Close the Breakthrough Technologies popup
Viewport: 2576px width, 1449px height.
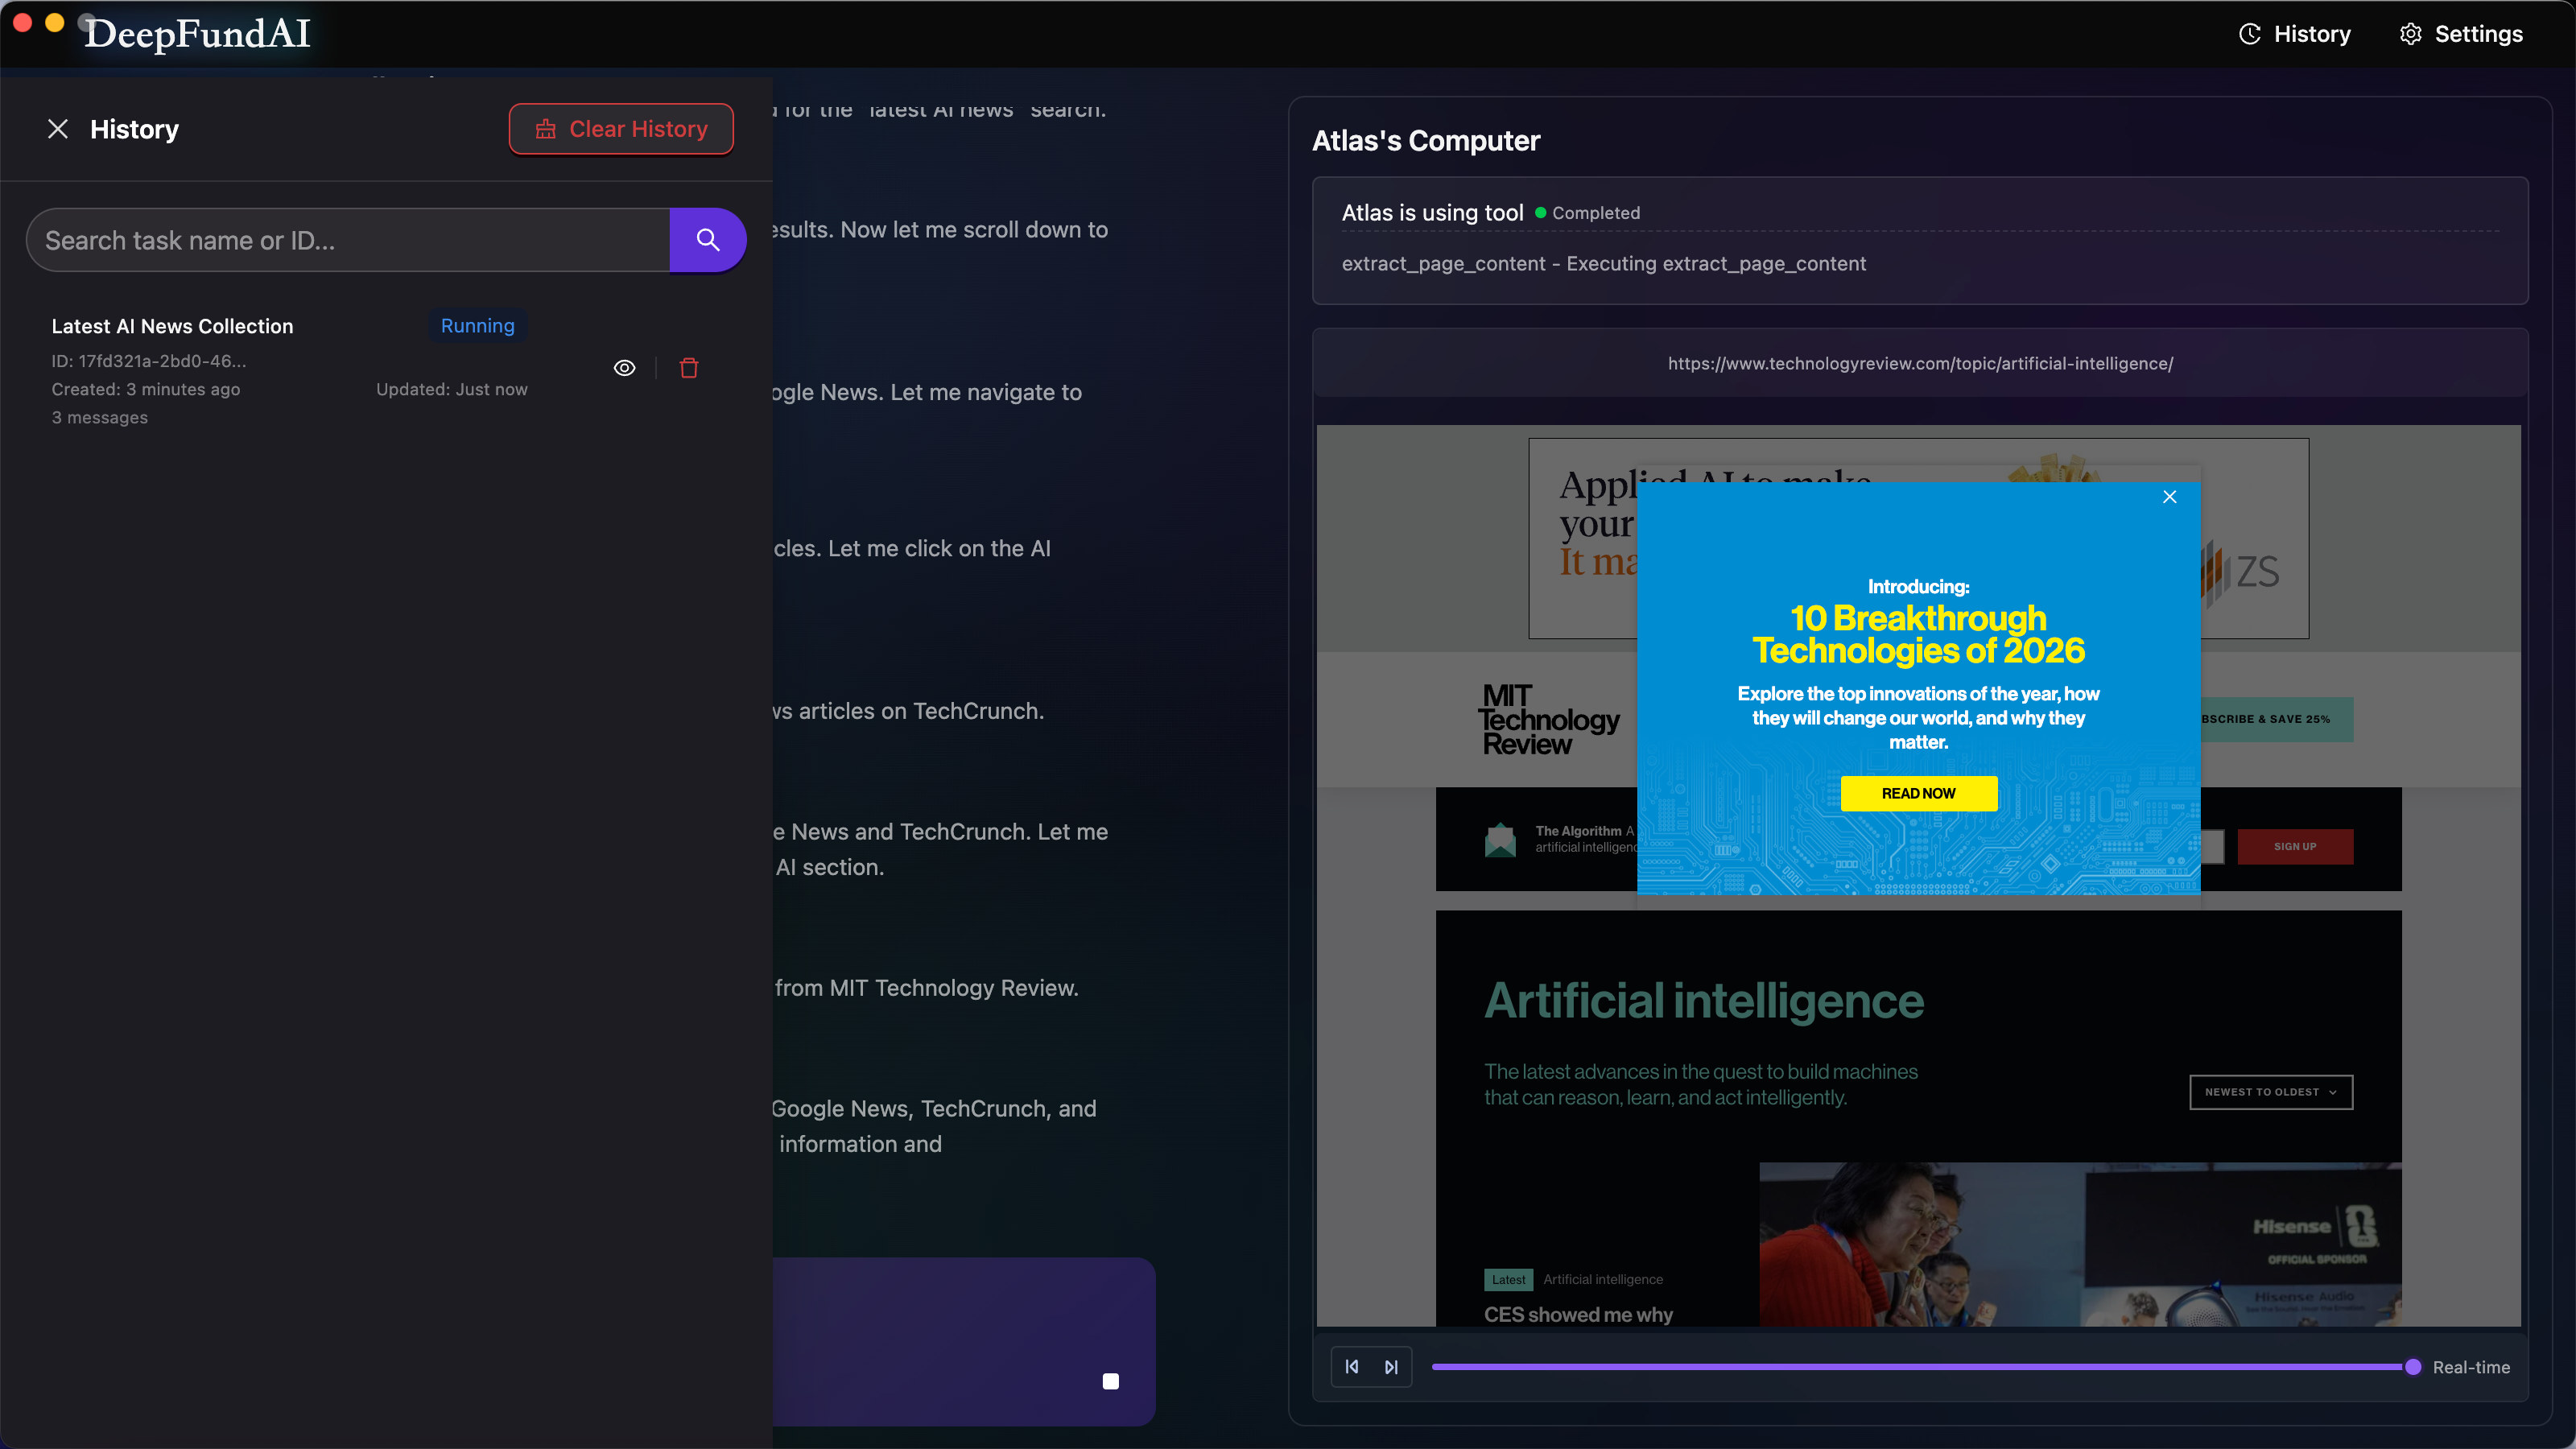(2169, 497)
